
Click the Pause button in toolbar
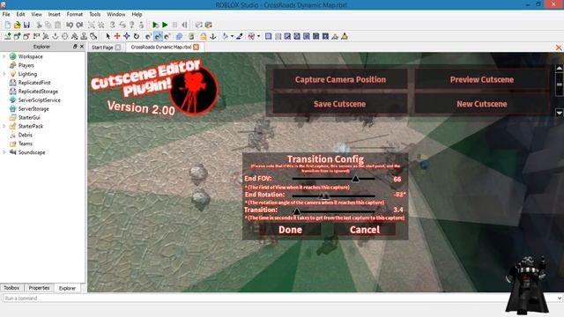coord(174,25)
